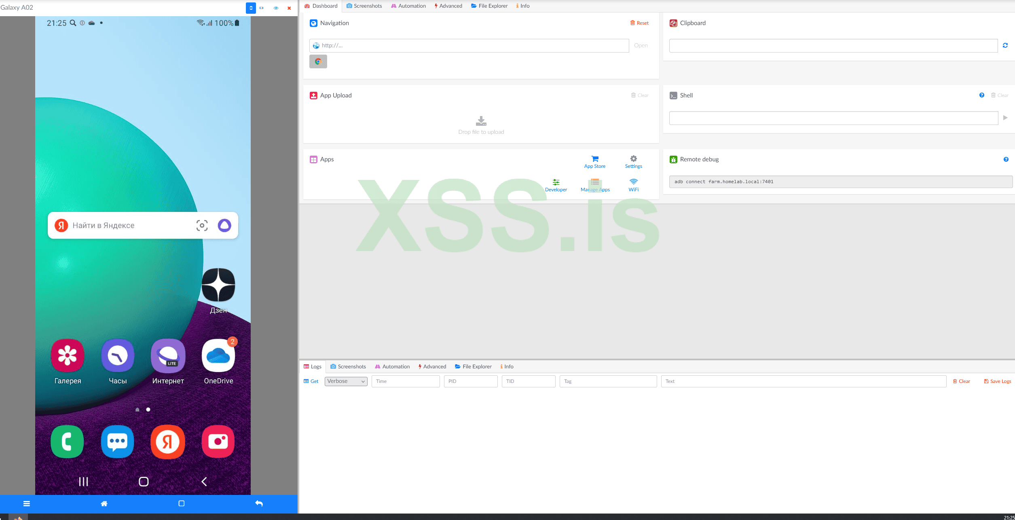The image size is (1015, 520).
Task: Open the Automation tab in the lower panel
Action: [392, 366]
